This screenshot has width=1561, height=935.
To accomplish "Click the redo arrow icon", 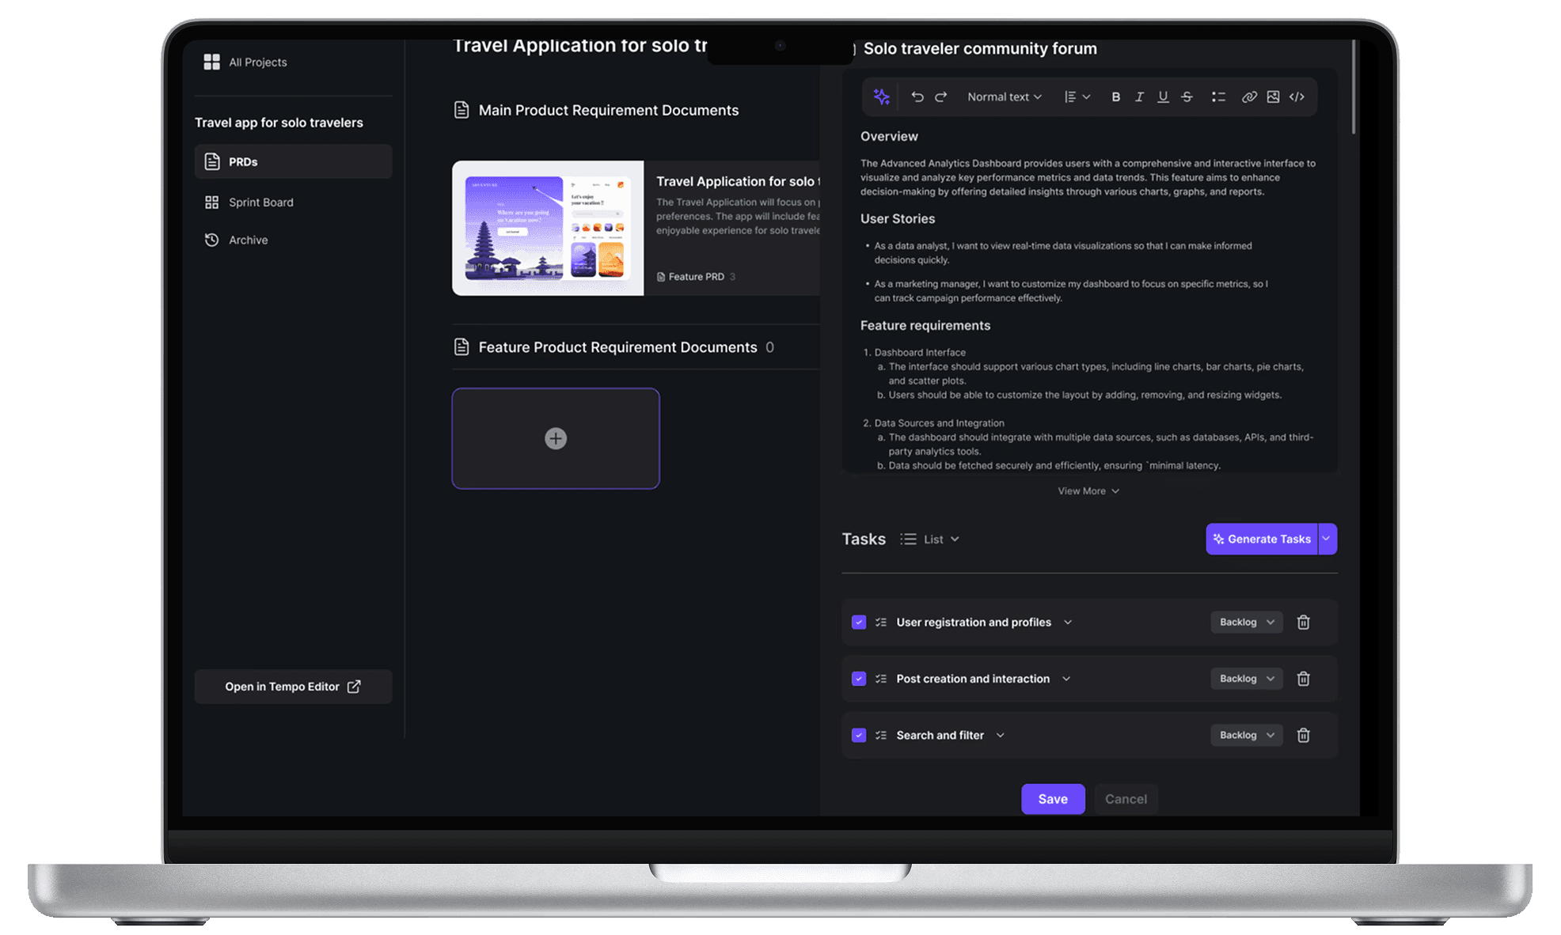I will (x=940, y=97).
